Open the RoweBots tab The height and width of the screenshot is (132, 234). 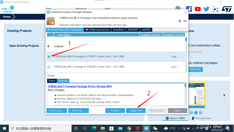click(x=118, y=30)
